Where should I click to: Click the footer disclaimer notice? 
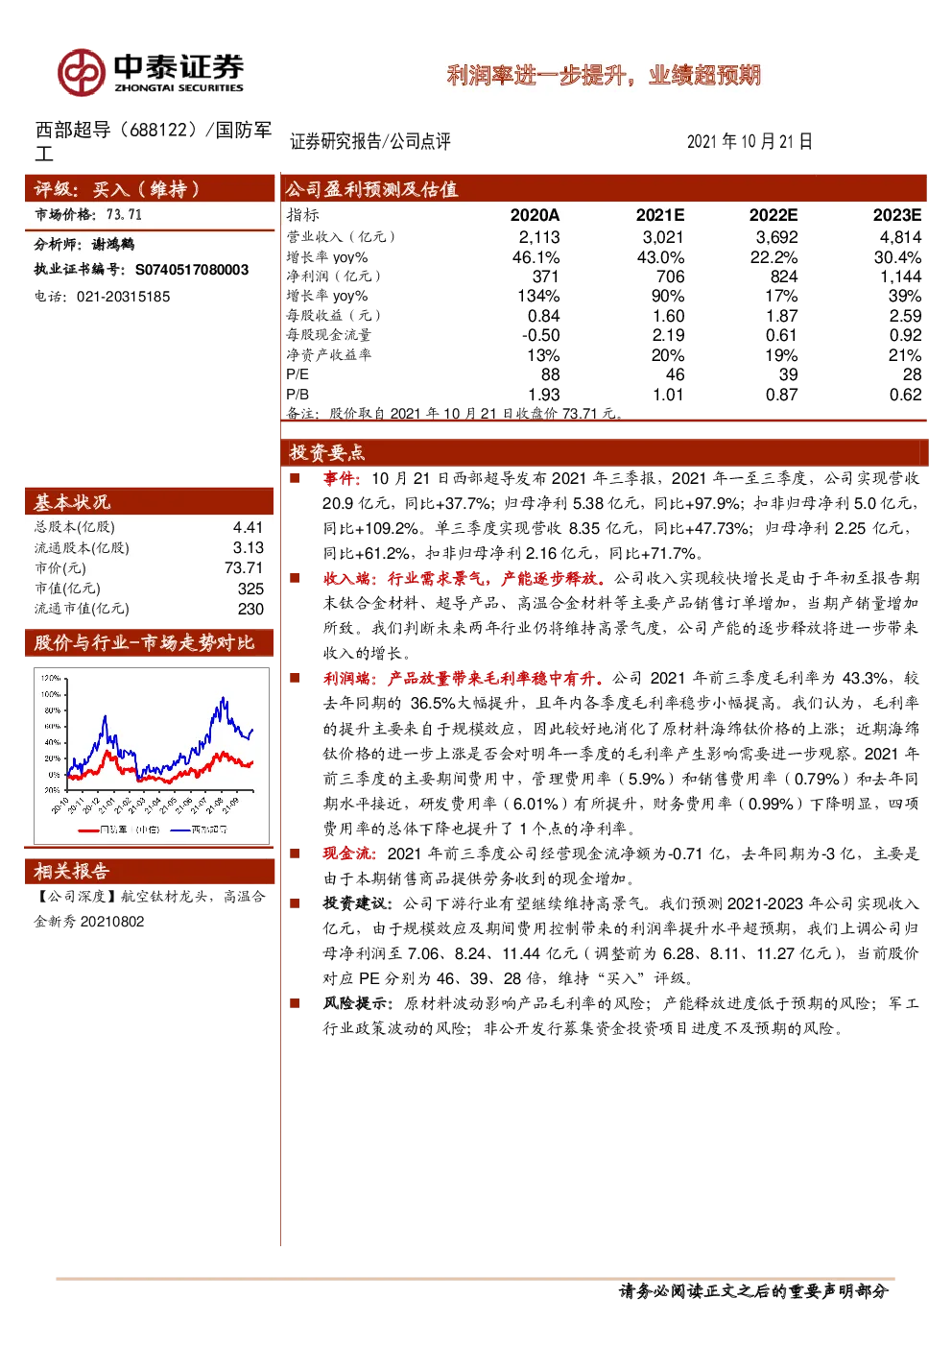(753, 1290)
